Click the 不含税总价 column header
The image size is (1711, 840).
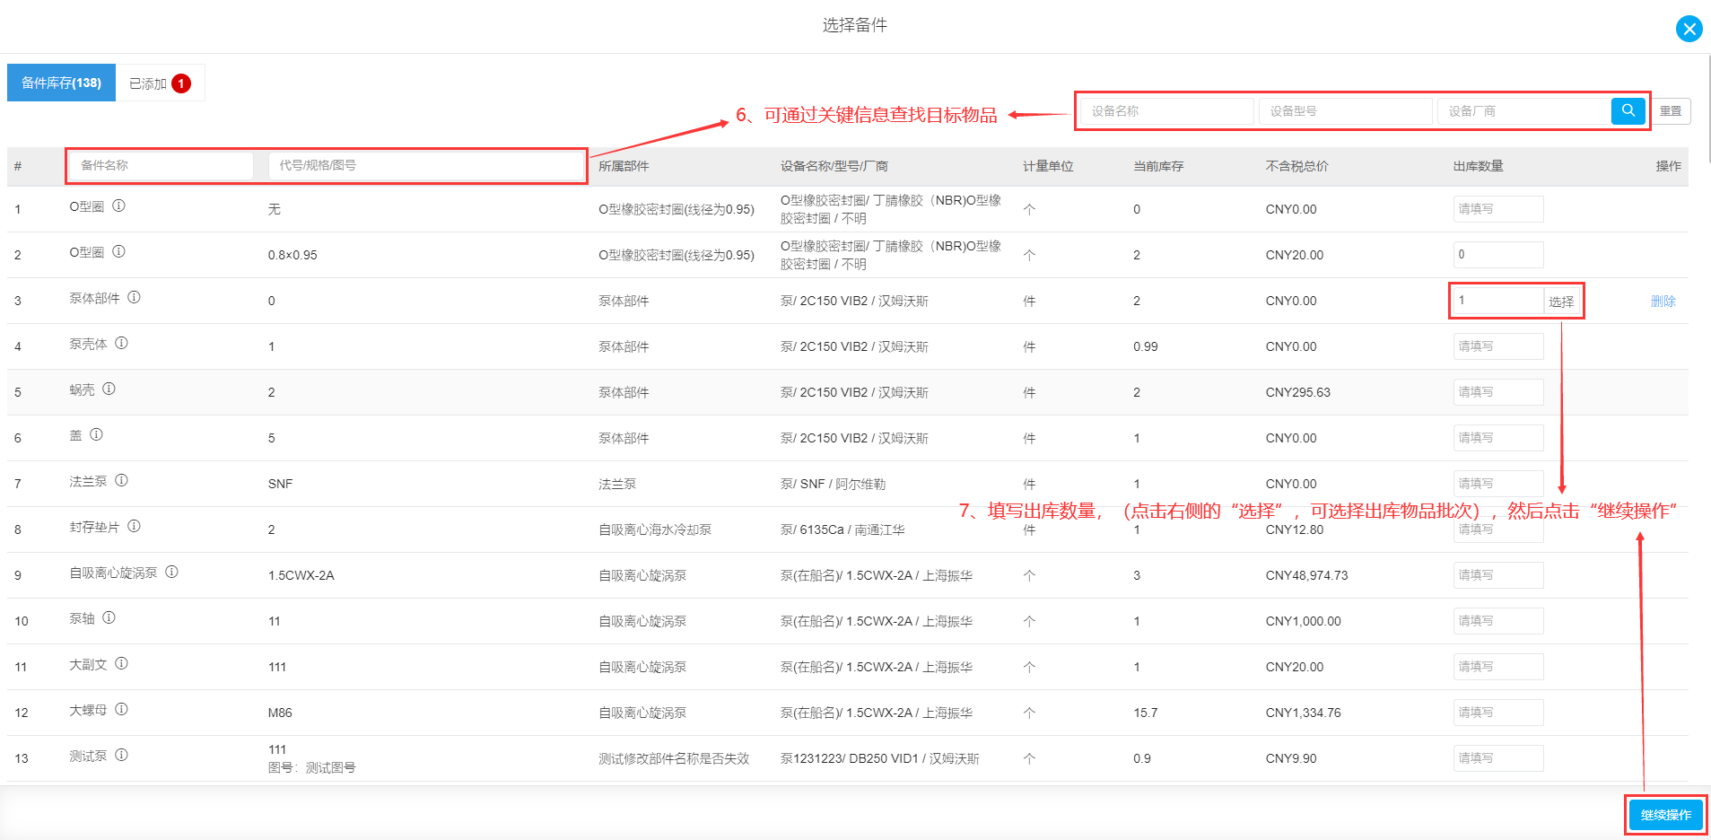click(x=1296, y=166)
